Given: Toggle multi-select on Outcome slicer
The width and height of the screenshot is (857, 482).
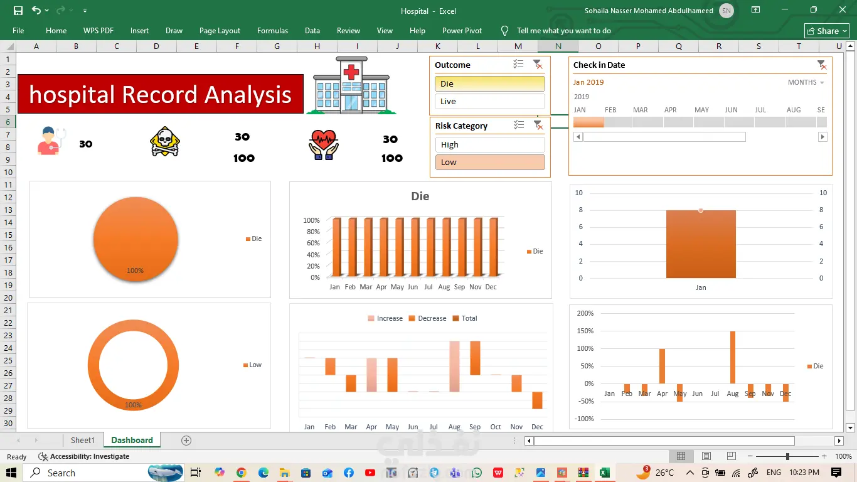Looking at the screenshot, I should click(518, 65).
